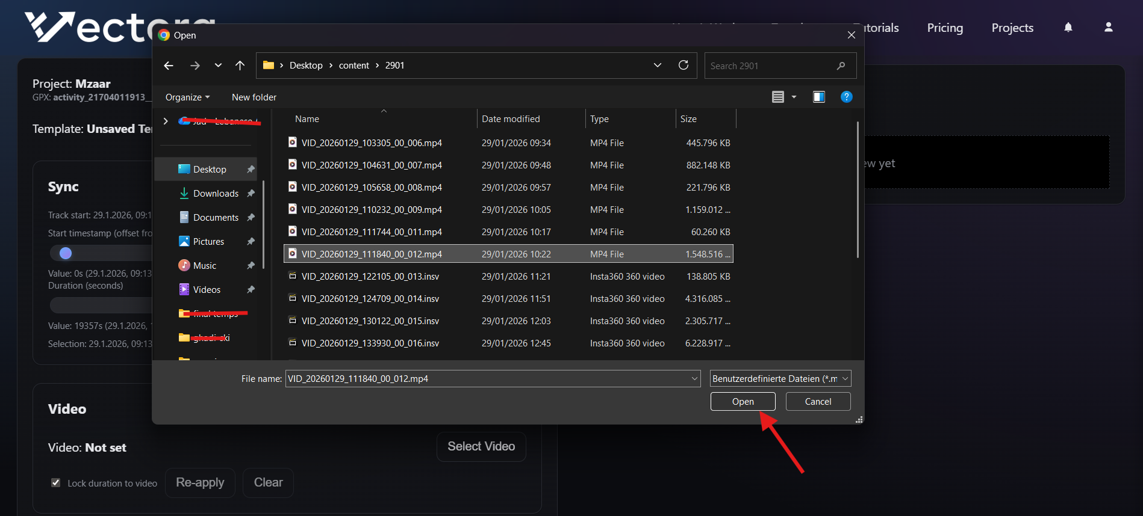Expand the top navigation tree node
Image resolution: width=1143 pixels, height=516 pixels.
[x=166, y=121]
